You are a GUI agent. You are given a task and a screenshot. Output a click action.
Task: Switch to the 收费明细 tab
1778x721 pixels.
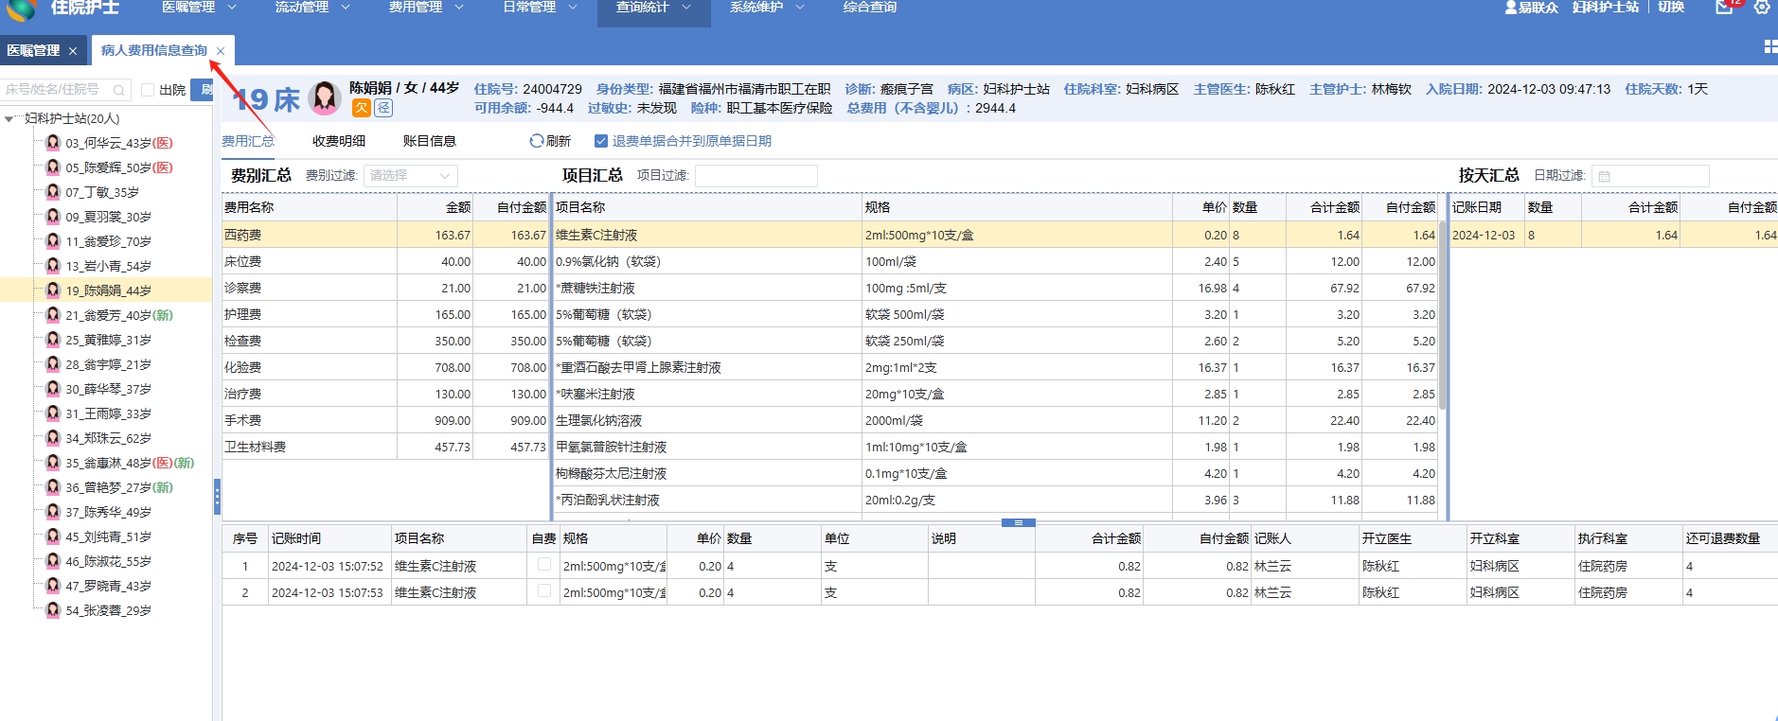339,141
